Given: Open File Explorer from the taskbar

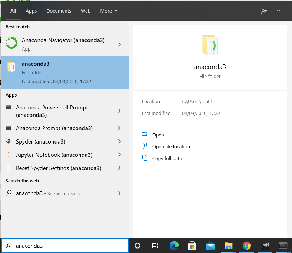Looking at the screenshot, I should pyautogui.click(x=229, y=246).
